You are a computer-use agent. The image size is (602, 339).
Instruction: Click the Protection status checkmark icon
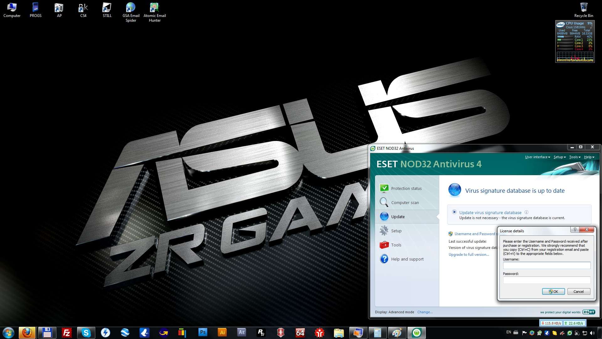[x=384, y=188]
